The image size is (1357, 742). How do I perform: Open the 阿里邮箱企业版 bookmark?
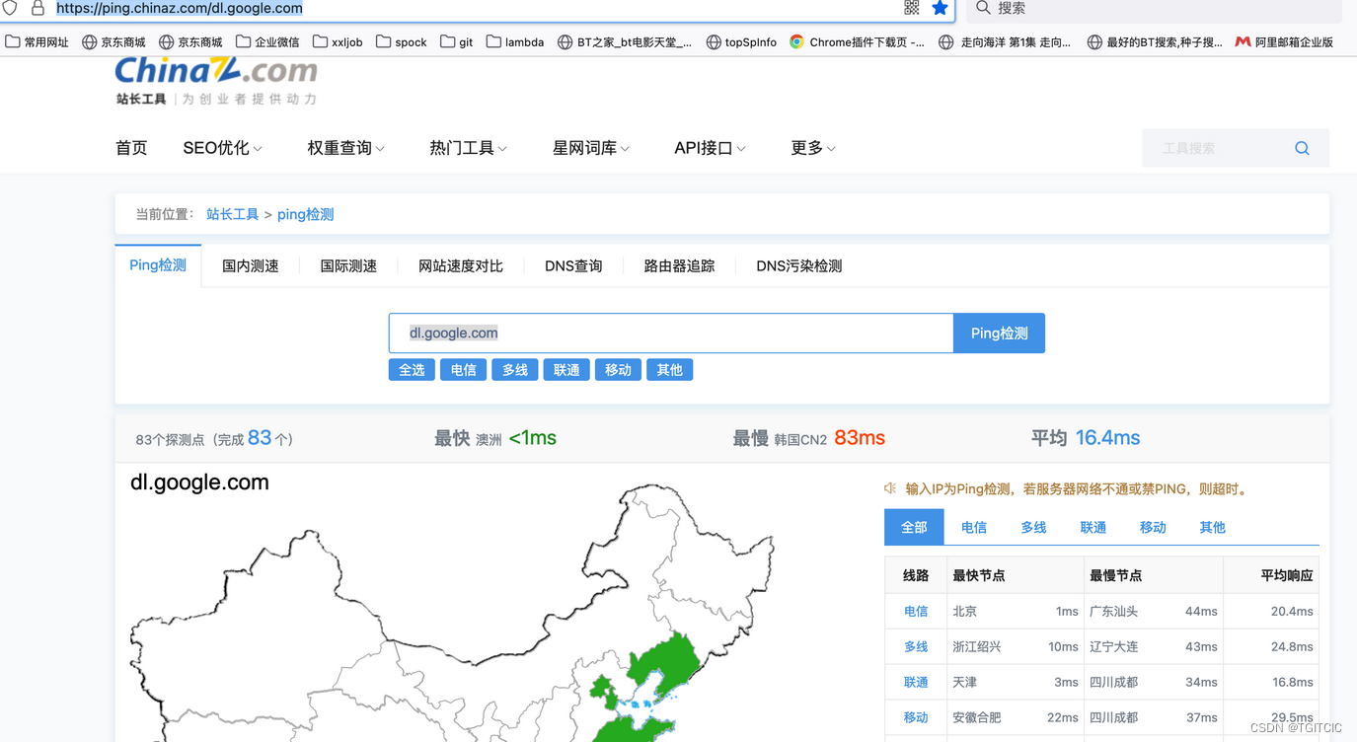(1284, 41)
